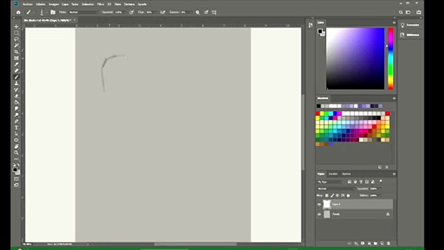
Task: Select the Eraser tool
Action: [16, 96]
